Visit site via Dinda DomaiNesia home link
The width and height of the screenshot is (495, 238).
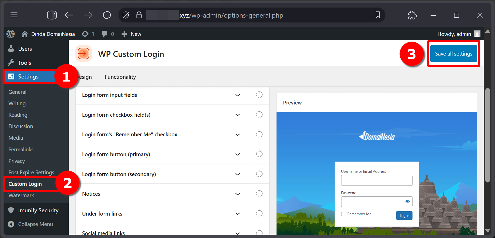[48, 34]
